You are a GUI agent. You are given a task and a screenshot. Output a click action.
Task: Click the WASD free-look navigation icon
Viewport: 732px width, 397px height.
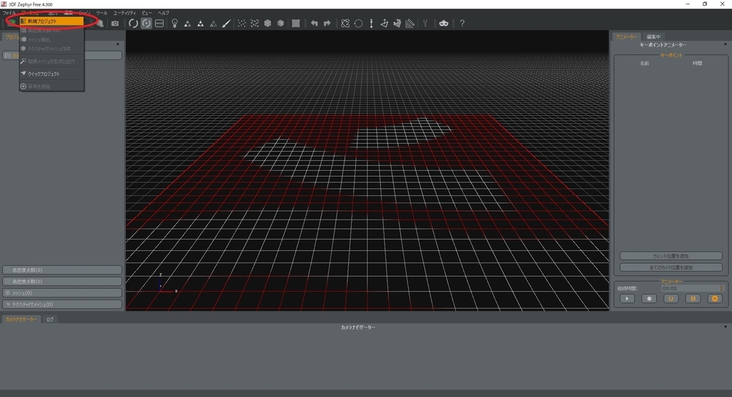coord(159,24)
